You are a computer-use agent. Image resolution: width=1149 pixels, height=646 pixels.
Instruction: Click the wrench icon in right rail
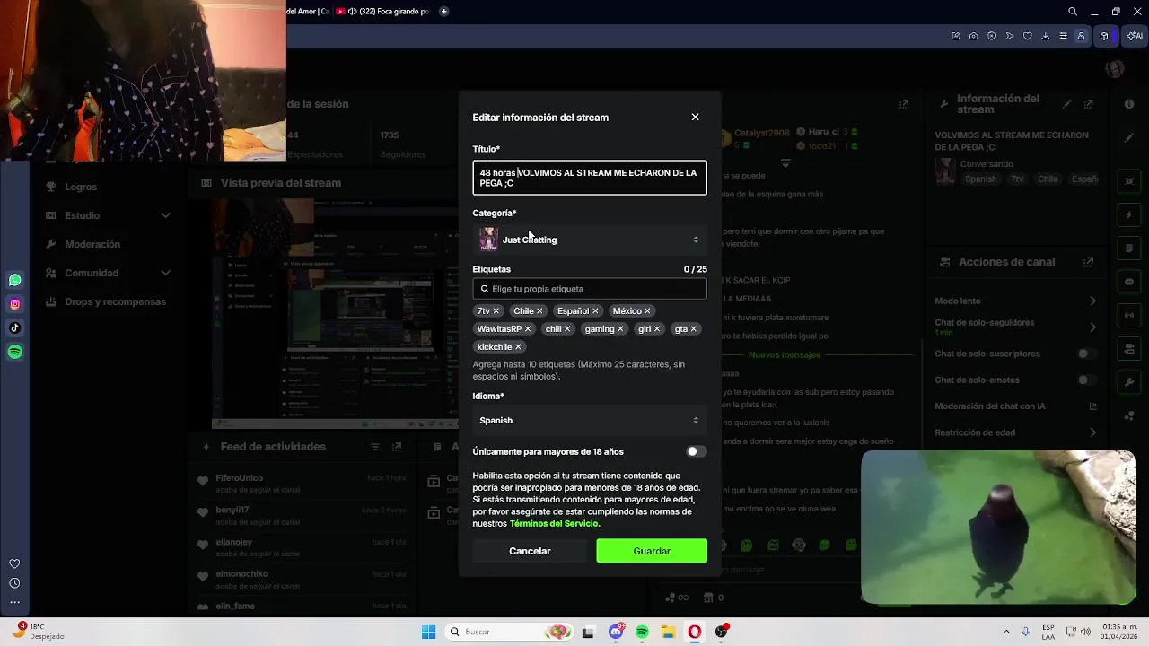(x=1129, y=383)
